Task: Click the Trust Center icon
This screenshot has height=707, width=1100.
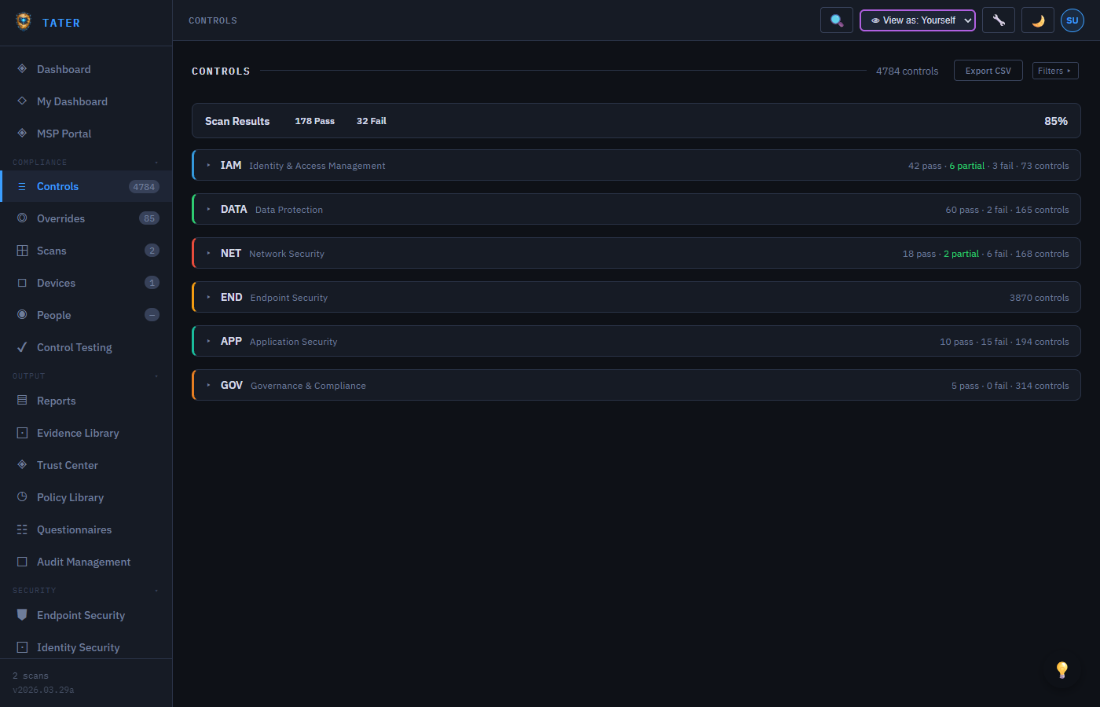Action: tap(22, 465)
